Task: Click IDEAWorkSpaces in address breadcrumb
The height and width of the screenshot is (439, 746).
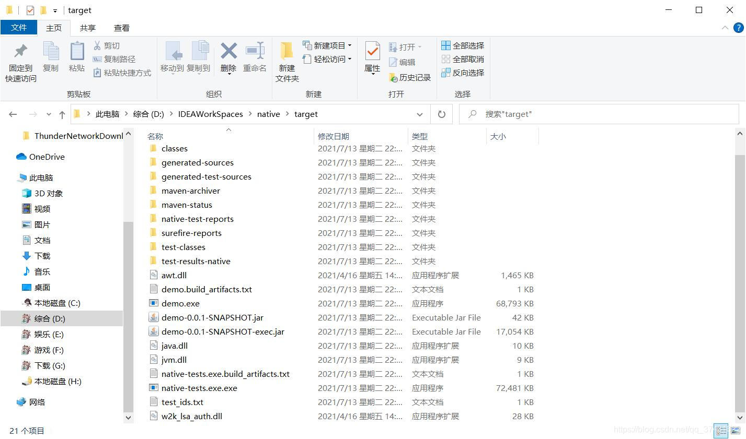Action: pos(210,114)
